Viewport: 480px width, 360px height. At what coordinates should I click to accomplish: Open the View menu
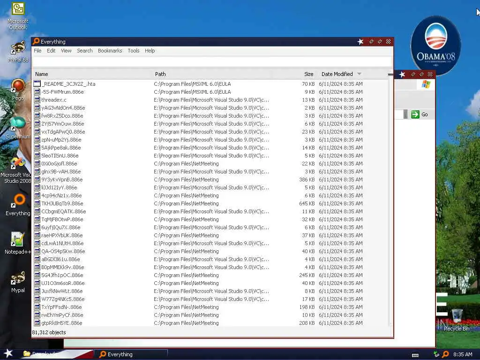(66, 51)
